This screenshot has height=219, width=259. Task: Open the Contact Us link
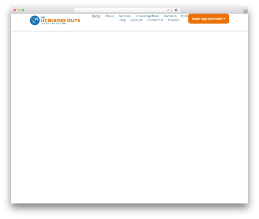point(155,20)
